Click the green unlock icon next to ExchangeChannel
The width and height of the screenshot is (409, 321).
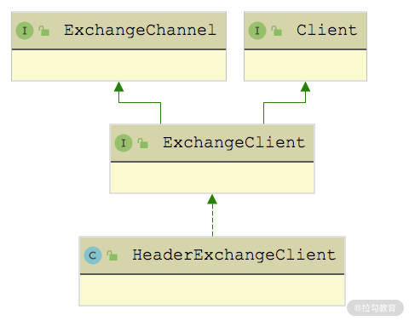[x=44, y=31]
